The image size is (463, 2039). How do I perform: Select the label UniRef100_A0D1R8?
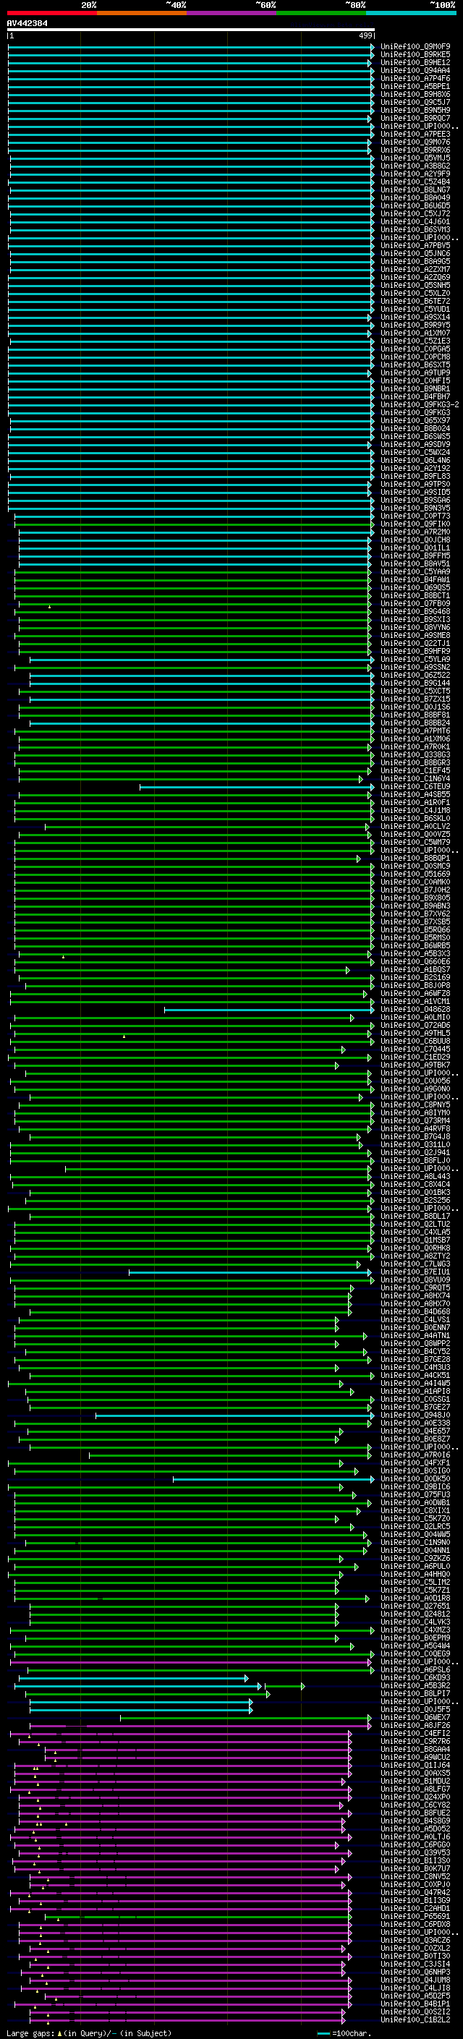[415, 1598]
